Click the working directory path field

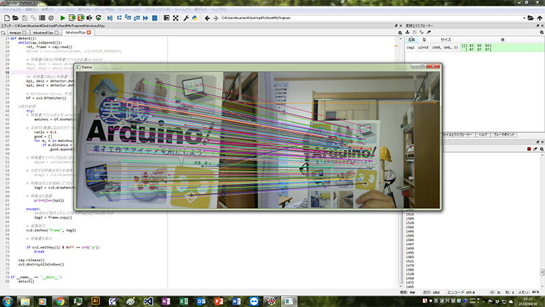coord(371,18)
